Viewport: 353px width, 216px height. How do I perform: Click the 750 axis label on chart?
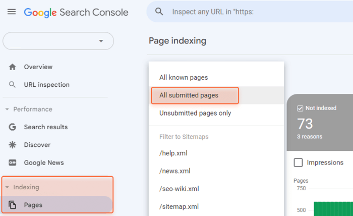[301, 188]
